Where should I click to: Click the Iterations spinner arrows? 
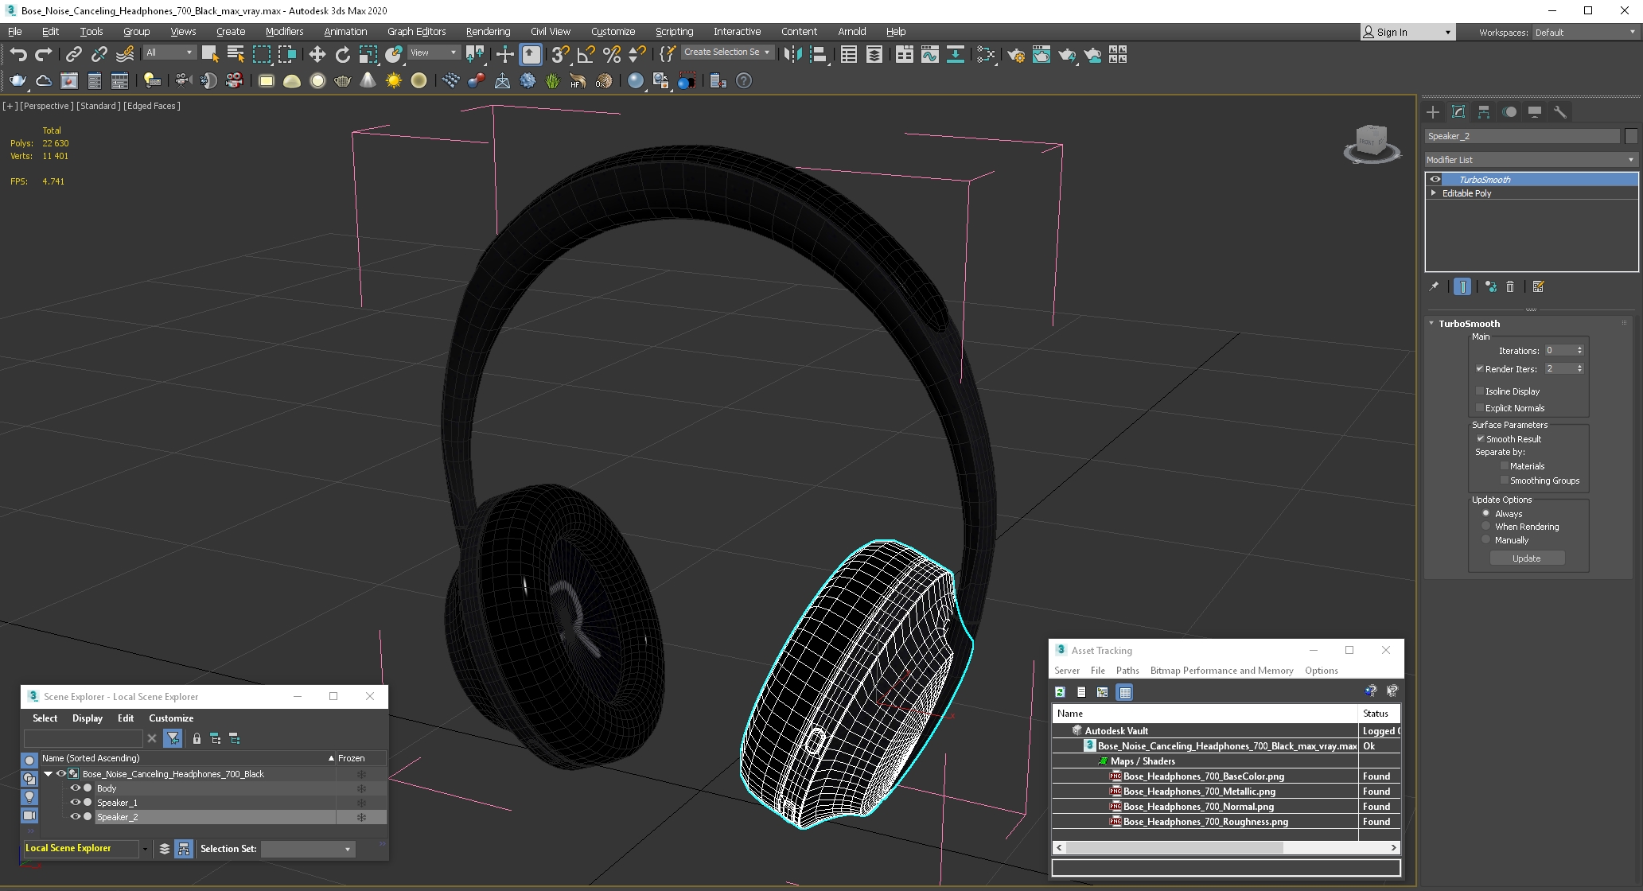click(1579, 350)
